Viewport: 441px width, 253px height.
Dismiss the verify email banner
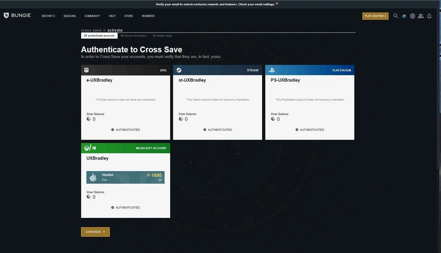pos(277,4)
